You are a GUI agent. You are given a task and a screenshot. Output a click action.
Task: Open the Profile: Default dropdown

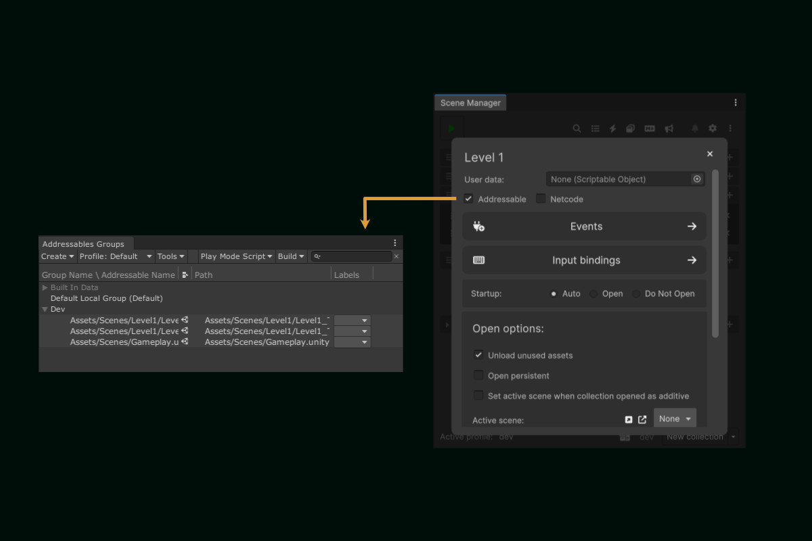click(116, 256)
